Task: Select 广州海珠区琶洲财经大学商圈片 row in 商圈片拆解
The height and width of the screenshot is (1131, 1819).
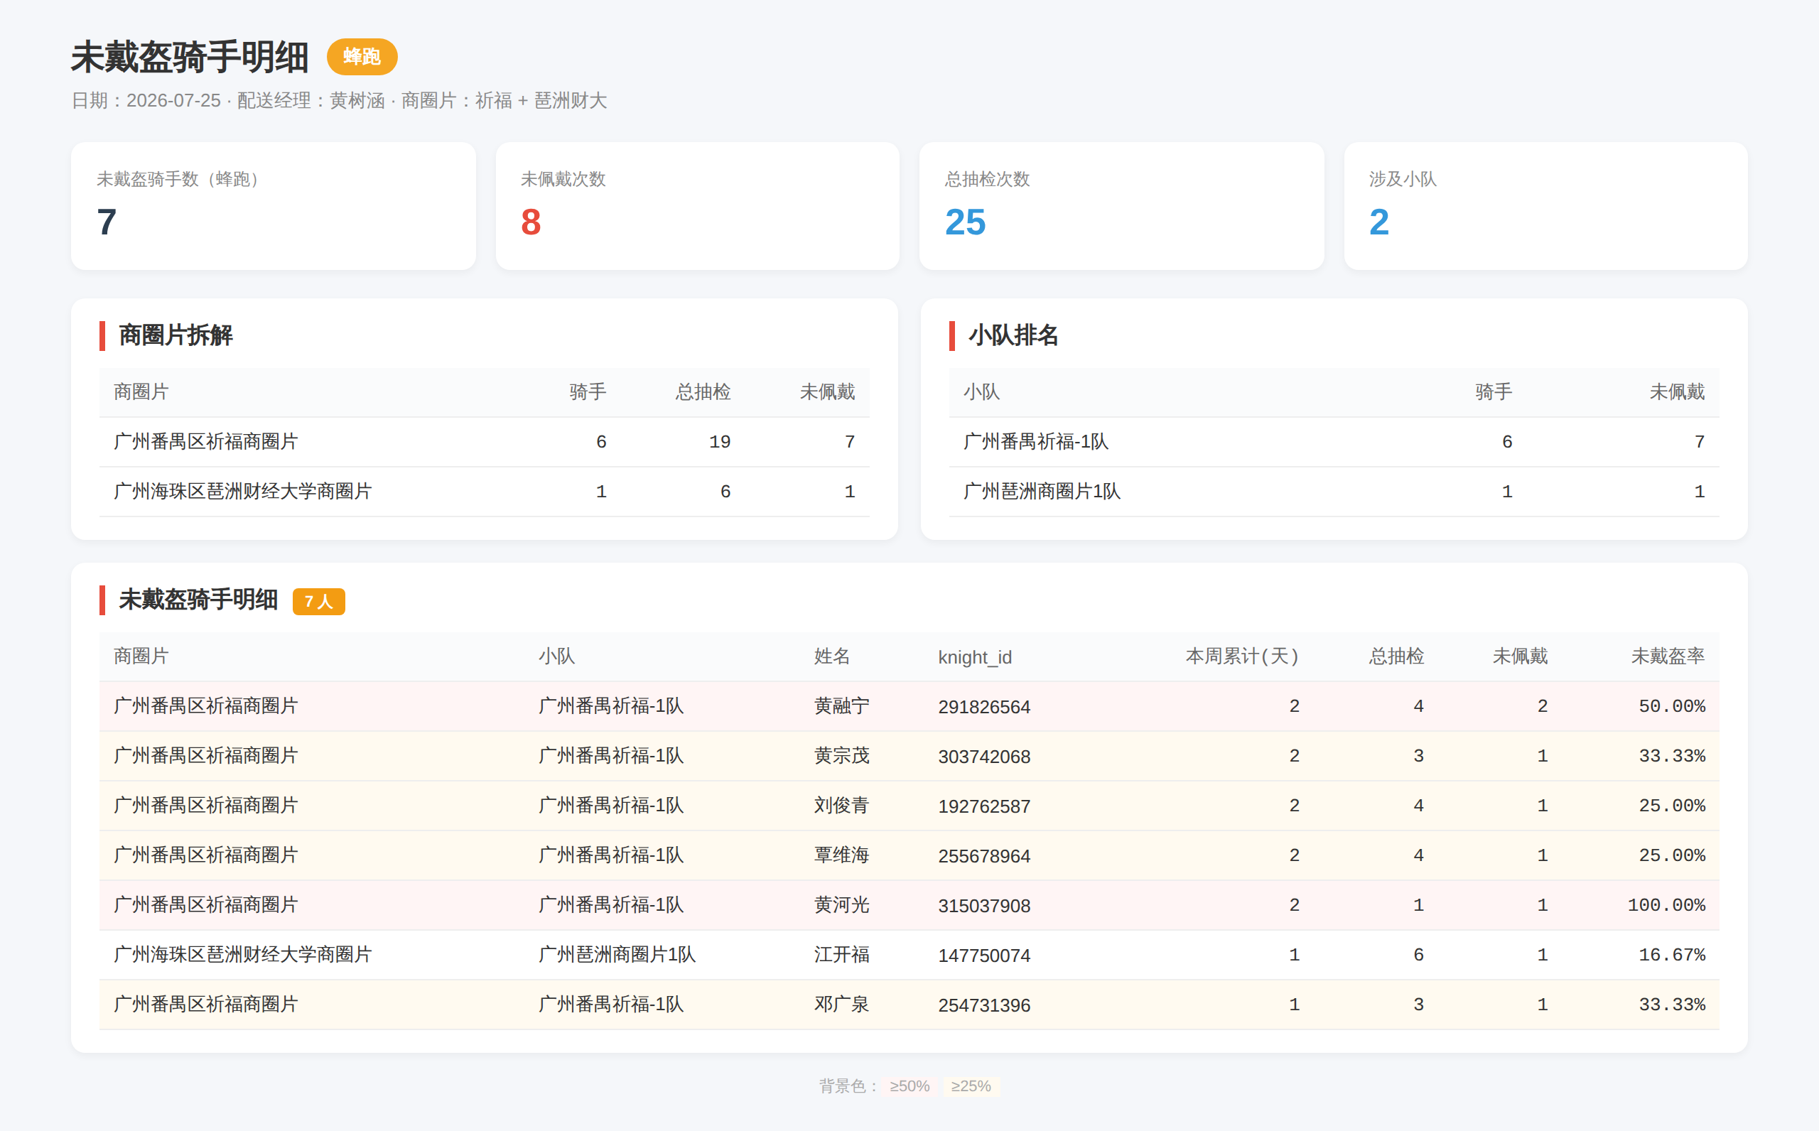Action: point(484,492)
